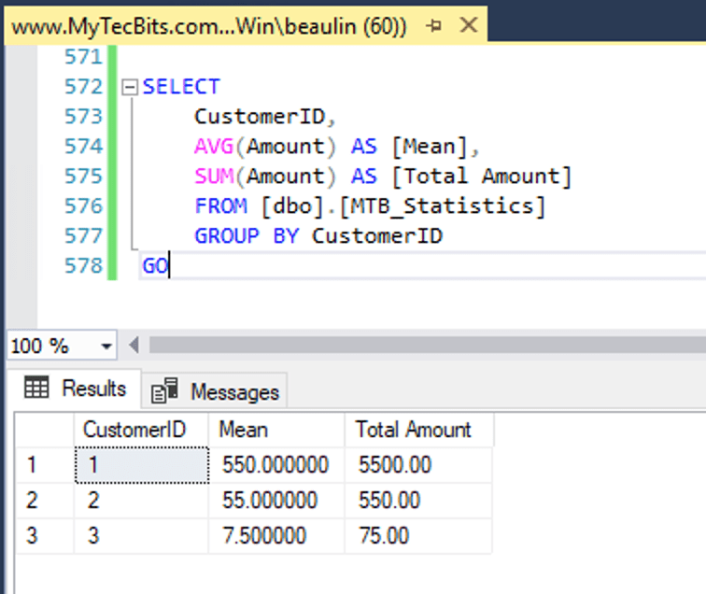Screen dimensions: 706x594
Task: Select the Total Amount column header
Action: (413, 430)
